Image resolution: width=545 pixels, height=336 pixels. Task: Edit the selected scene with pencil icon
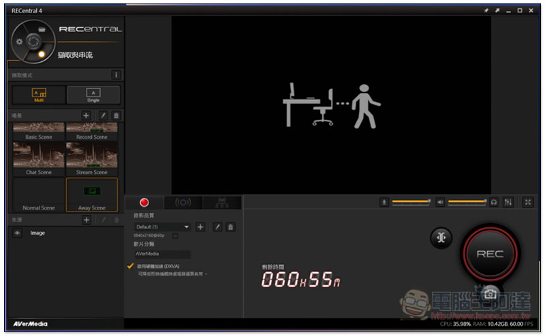click(x=103, y=115)
